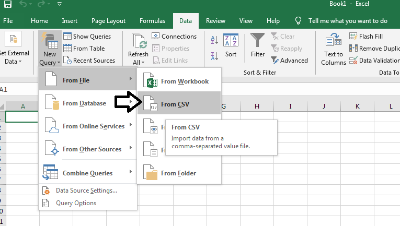Open Data Source Settings...

point(88,191)
